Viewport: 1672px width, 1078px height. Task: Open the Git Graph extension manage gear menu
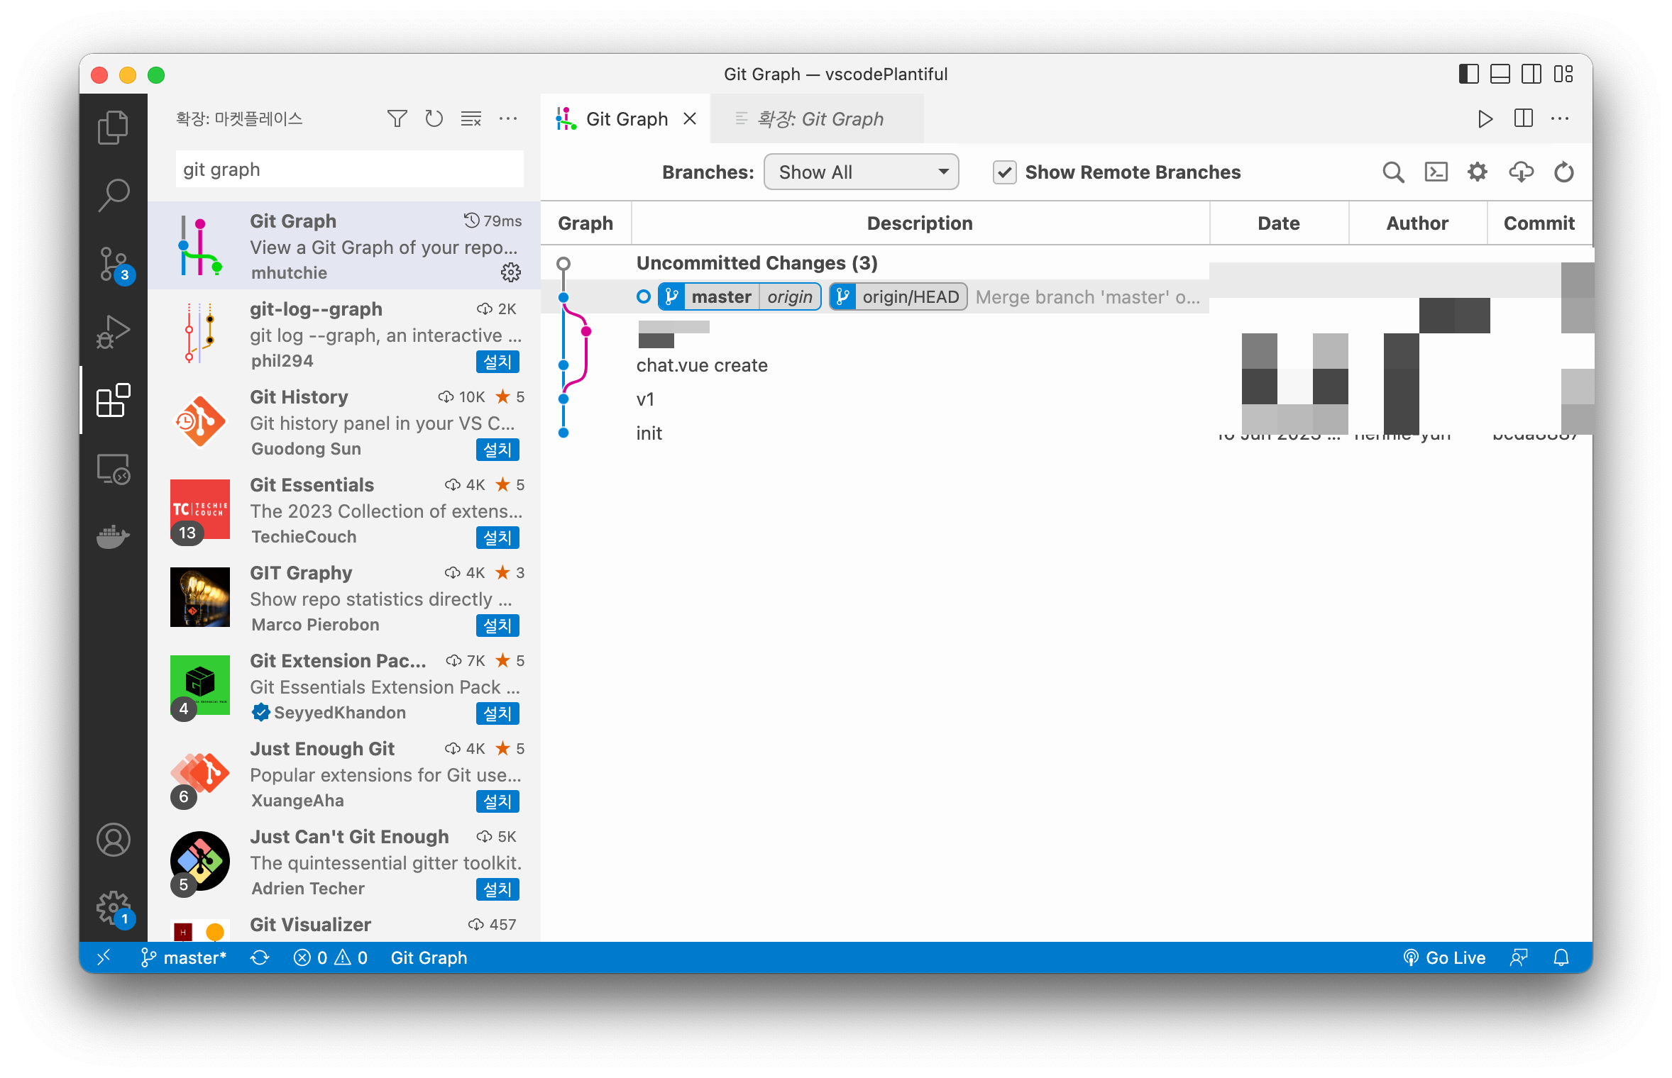tap(511, 272)
